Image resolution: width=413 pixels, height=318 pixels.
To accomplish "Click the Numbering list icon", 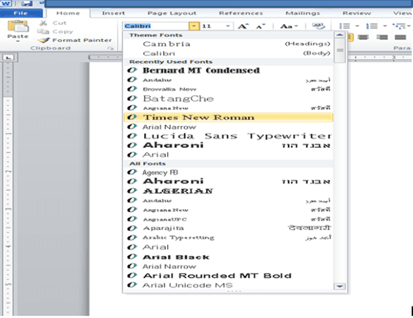I will tap(372, 26).
